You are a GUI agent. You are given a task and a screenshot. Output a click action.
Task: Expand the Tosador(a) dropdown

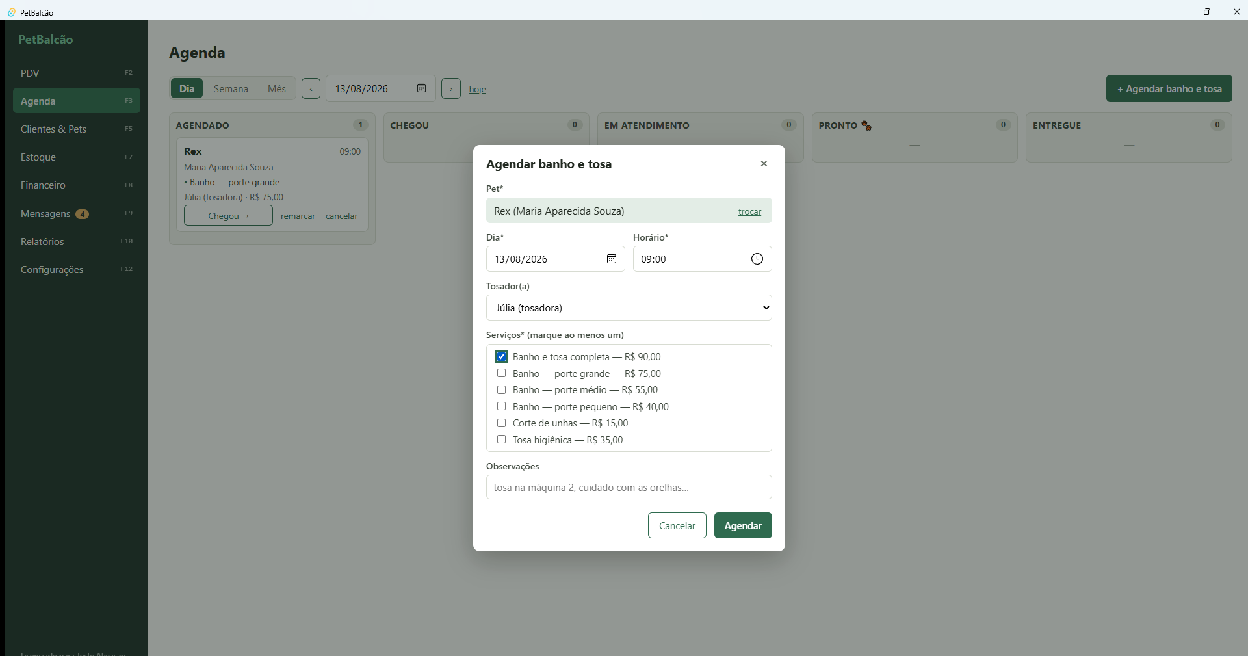coord(629,308)
